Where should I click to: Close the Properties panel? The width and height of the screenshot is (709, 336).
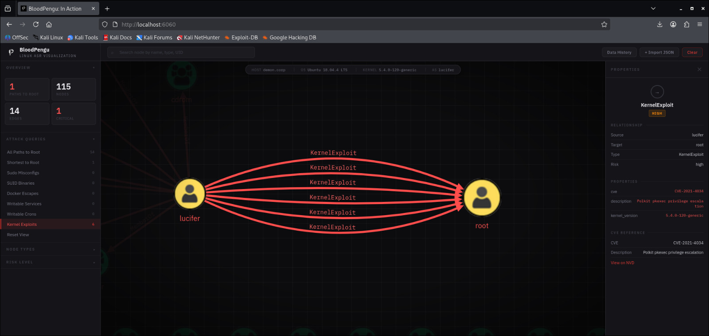[x=699, y=70]
